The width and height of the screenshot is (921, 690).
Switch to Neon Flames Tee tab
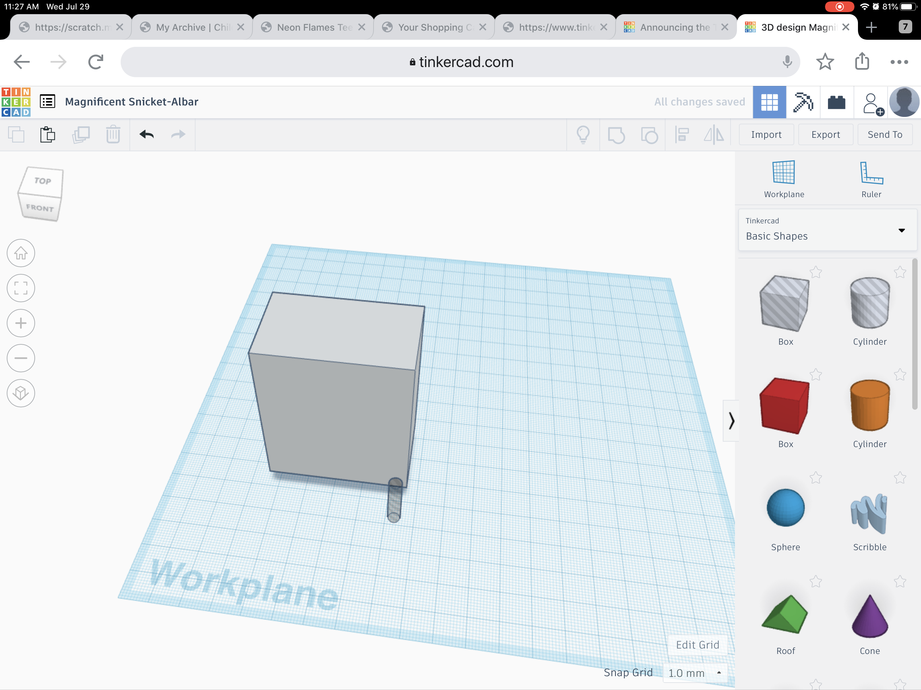coord(313,27)
